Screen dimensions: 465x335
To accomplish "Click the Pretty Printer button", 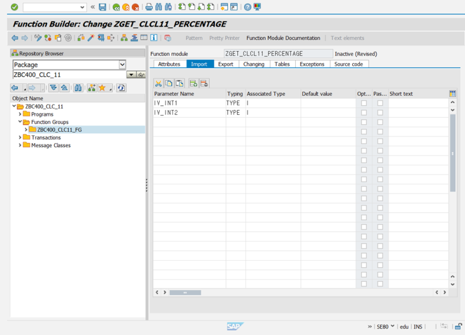I will (224, 38).
